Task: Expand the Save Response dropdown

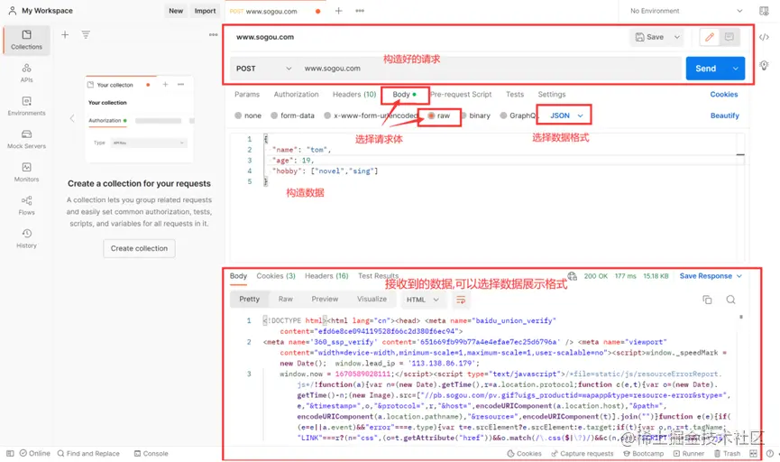Action: (x=739, y=276)
